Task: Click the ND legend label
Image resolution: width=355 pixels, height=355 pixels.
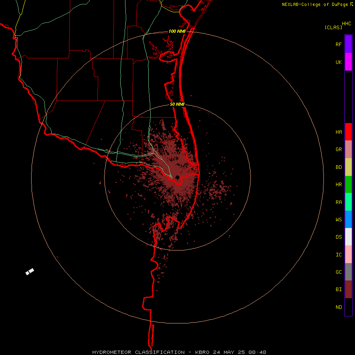Action: coord(338,307)
